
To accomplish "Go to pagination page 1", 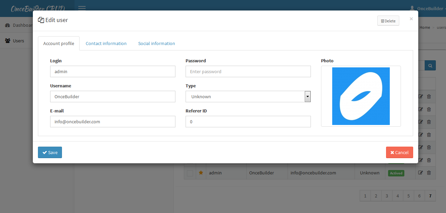I will pos(365,196).
